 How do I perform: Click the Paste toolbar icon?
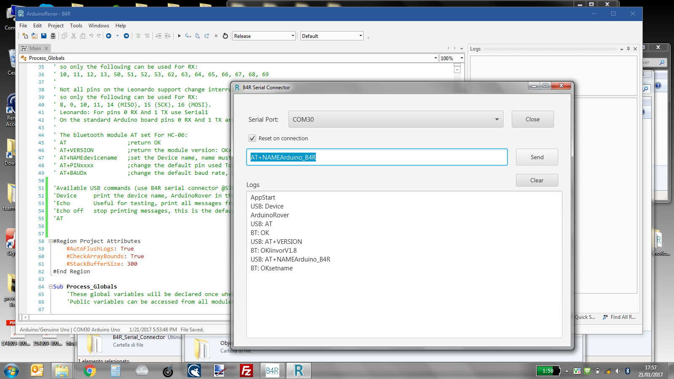83,36
